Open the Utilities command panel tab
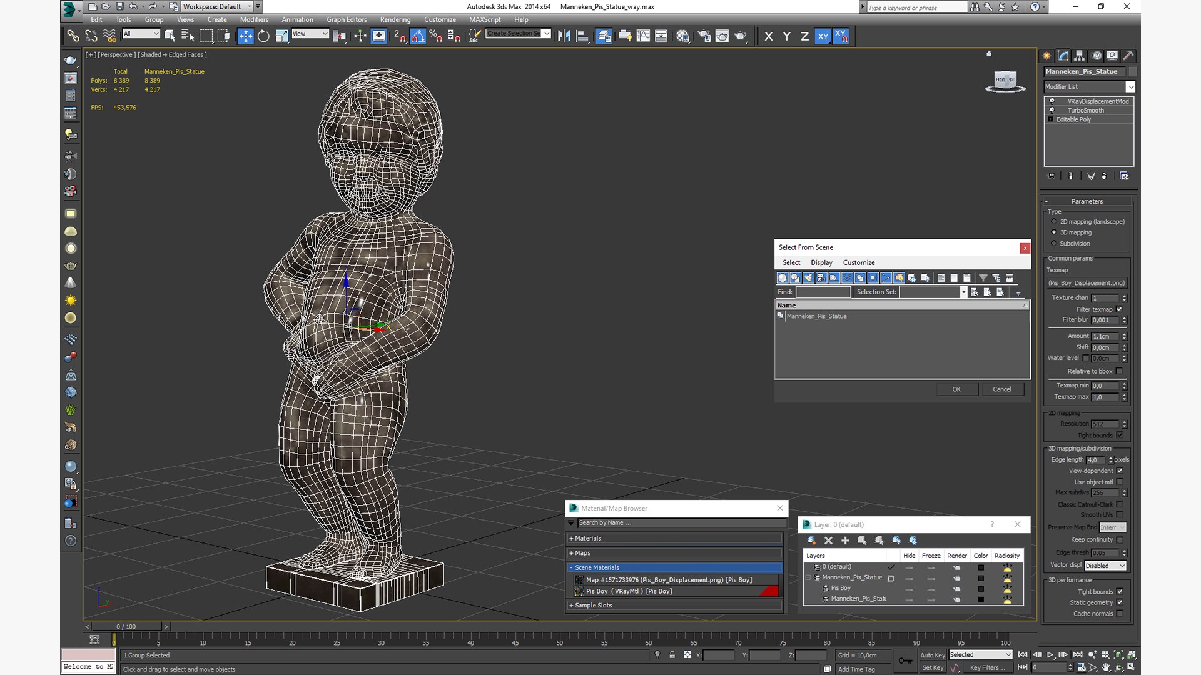 click(x=1128, y=56)
